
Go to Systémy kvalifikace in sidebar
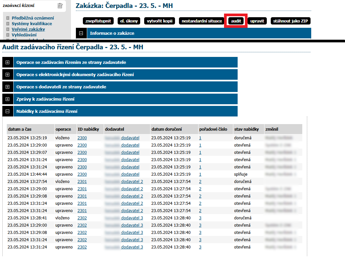31,24
